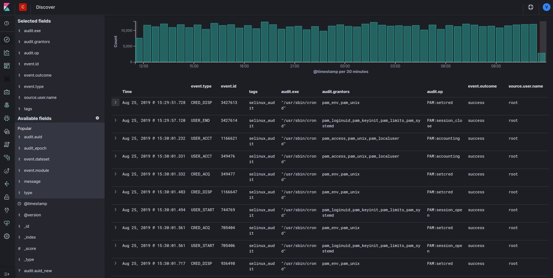Open Visualize from the side navigation

coord(7,53)
